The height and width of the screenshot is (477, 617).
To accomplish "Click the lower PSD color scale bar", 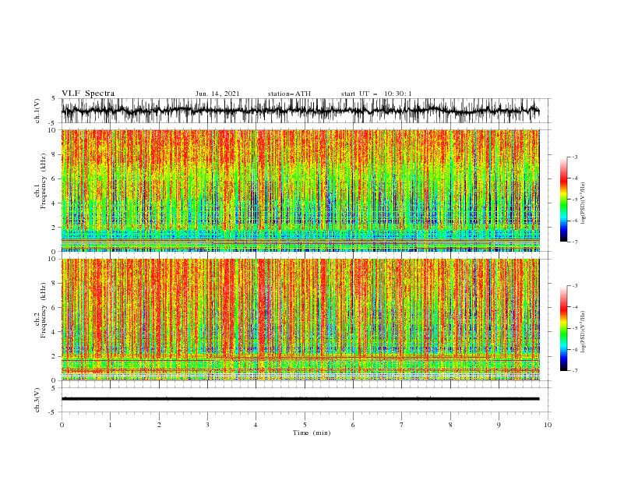I will tap(563, 328).
